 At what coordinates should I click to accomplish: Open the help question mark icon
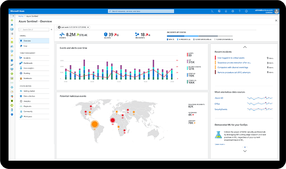240,11
